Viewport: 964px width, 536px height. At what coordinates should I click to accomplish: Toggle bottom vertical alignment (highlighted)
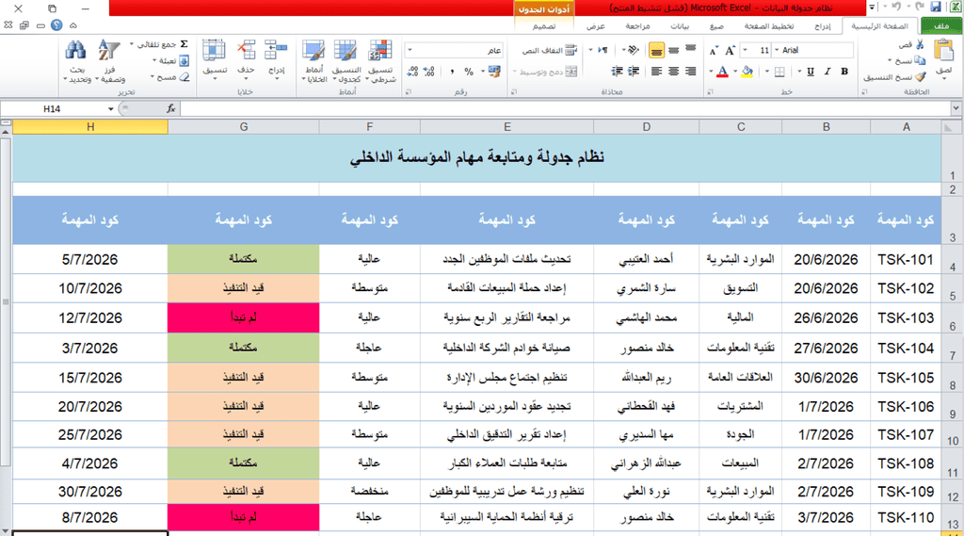656,50
